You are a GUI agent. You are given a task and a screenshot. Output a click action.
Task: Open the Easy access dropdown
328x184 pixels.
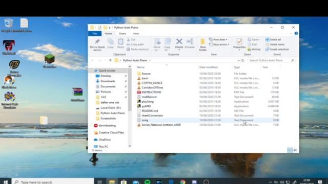[x=219, y=44]
